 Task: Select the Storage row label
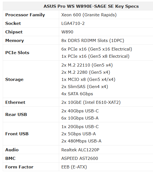pyautogui.click(x=14, y=80)
